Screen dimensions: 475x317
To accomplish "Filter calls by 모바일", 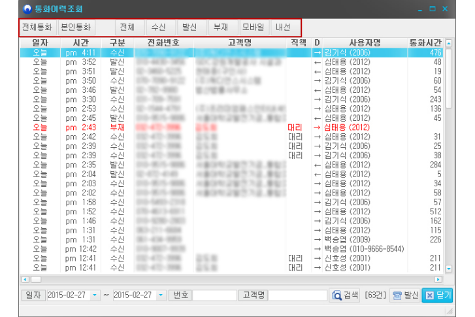I will click(x=253, y=27).
